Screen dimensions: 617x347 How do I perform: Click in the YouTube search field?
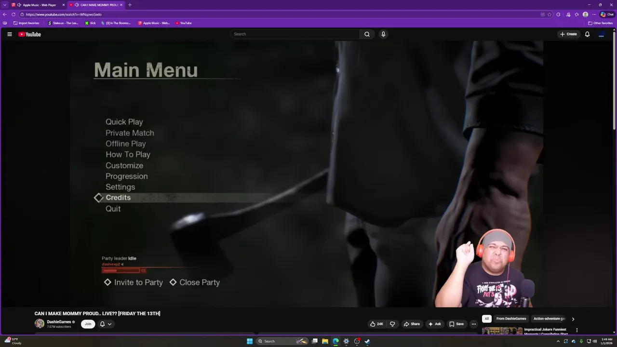(x=295, y=34)
